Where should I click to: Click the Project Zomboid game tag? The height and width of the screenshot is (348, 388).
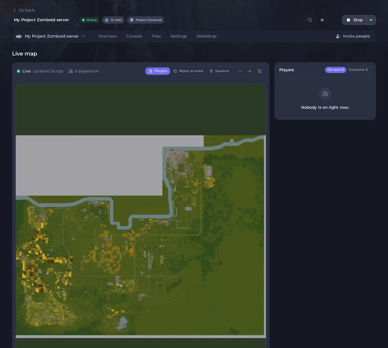(145, 20)
